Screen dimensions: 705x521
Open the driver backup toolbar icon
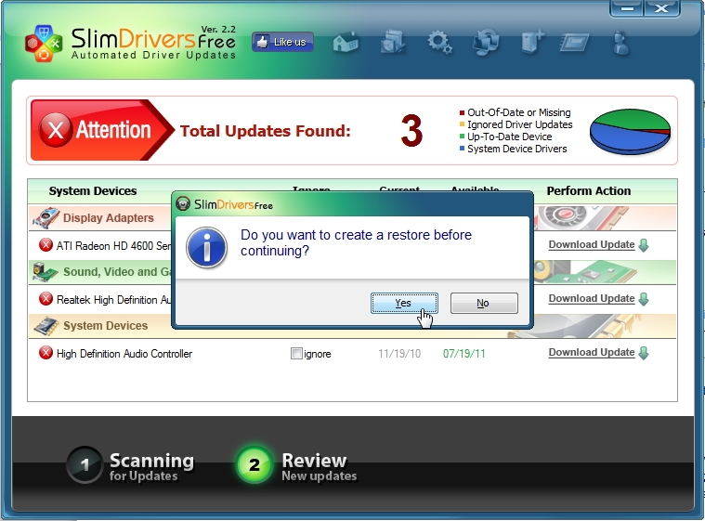pos(393,42)
